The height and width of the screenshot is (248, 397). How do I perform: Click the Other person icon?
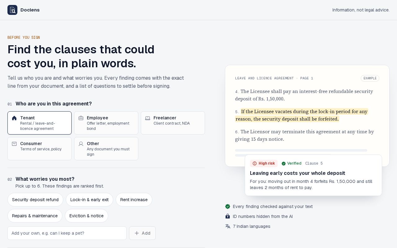coord(81,144)
